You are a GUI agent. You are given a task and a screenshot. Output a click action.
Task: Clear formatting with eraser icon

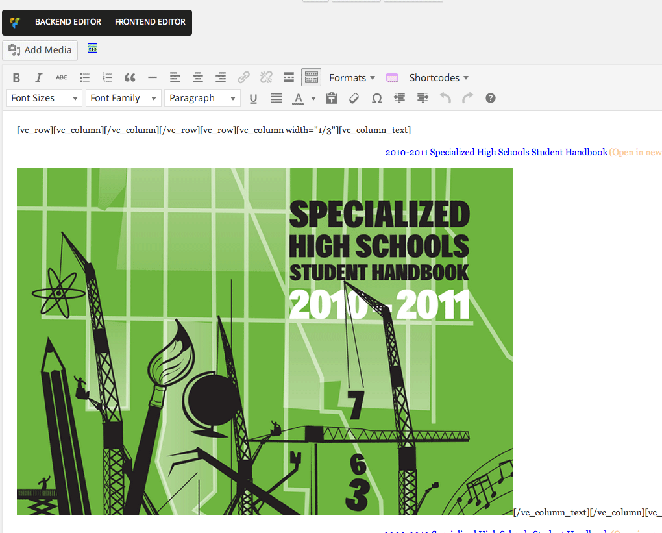point(354,99)
